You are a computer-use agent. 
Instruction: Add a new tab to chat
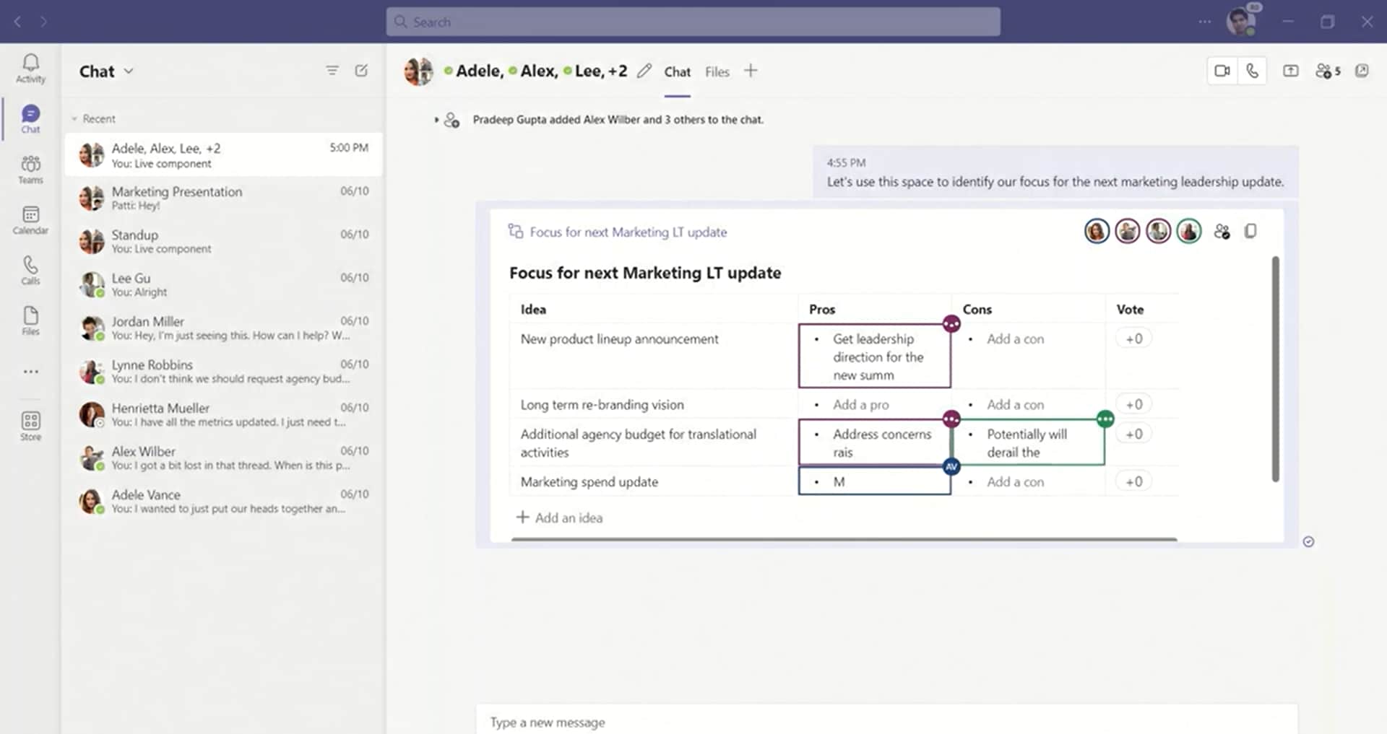click(x=751, y=71)
